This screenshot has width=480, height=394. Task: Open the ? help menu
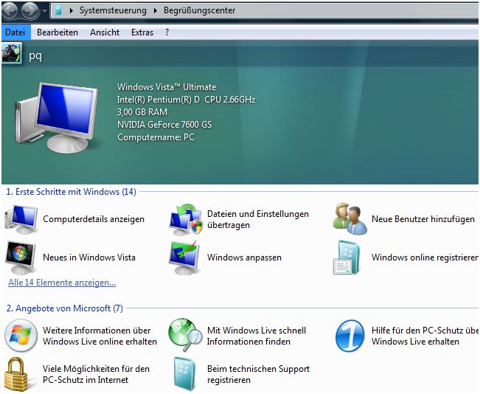pyautogui.click(x=167, y=32)
